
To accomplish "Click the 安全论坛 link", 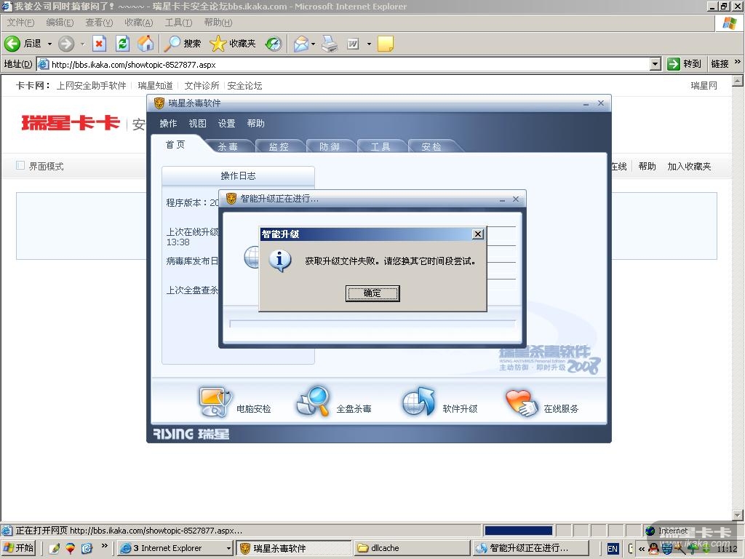I will pyautogui.click(x=244, y=86).
